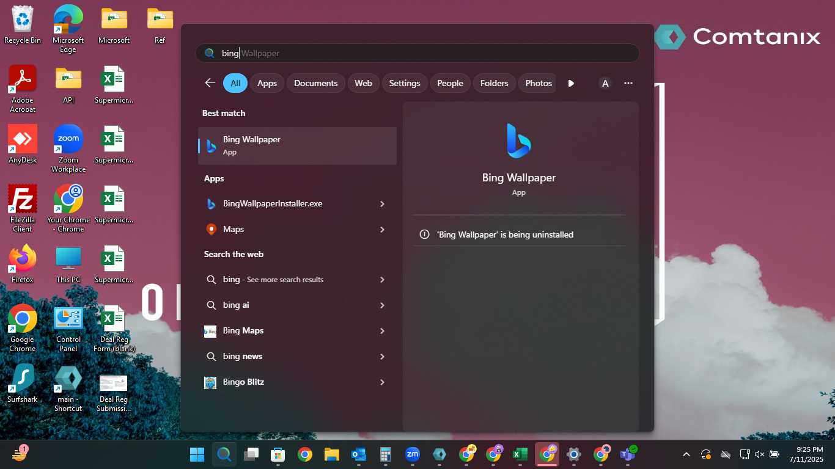This screenshot has width=835, height=469.
Task: Click the Windows Start button on taskbar
Action: (197, 454)
